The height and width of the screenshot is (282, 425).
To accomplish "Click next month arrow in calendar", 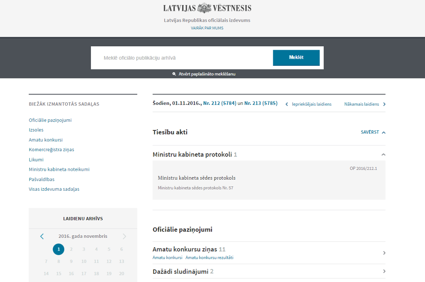I will pos(125,236).
